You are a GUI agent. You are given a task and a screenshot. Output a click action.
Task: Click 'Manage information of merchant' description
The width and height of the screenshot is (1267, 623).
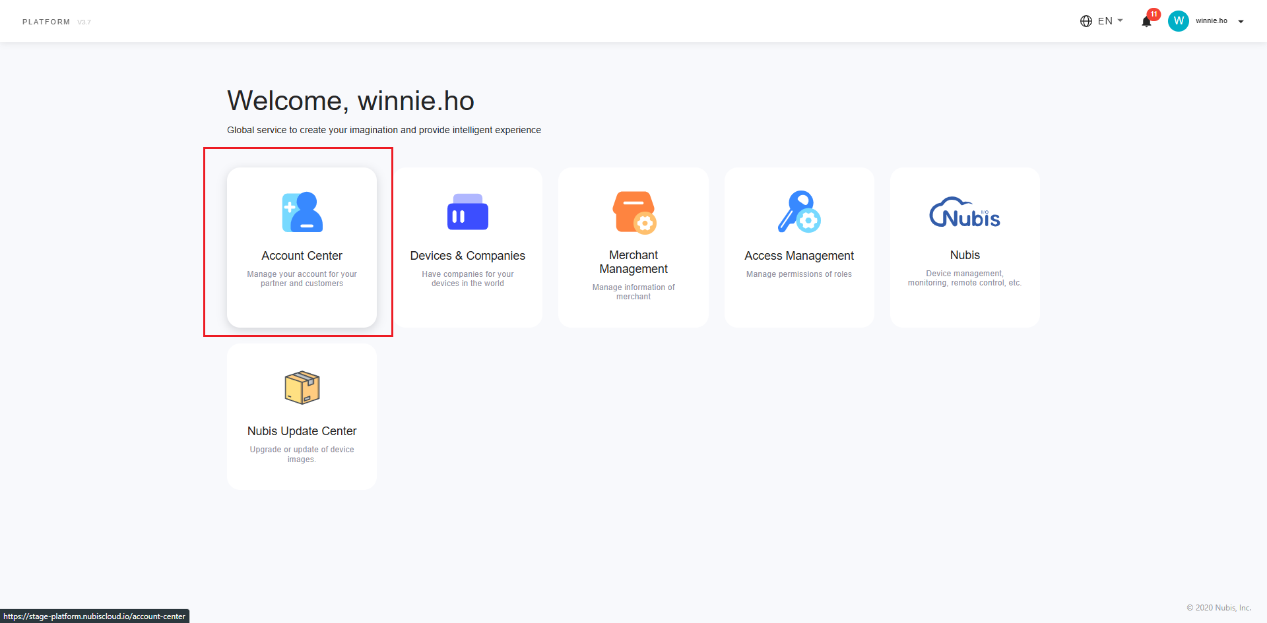633,292
